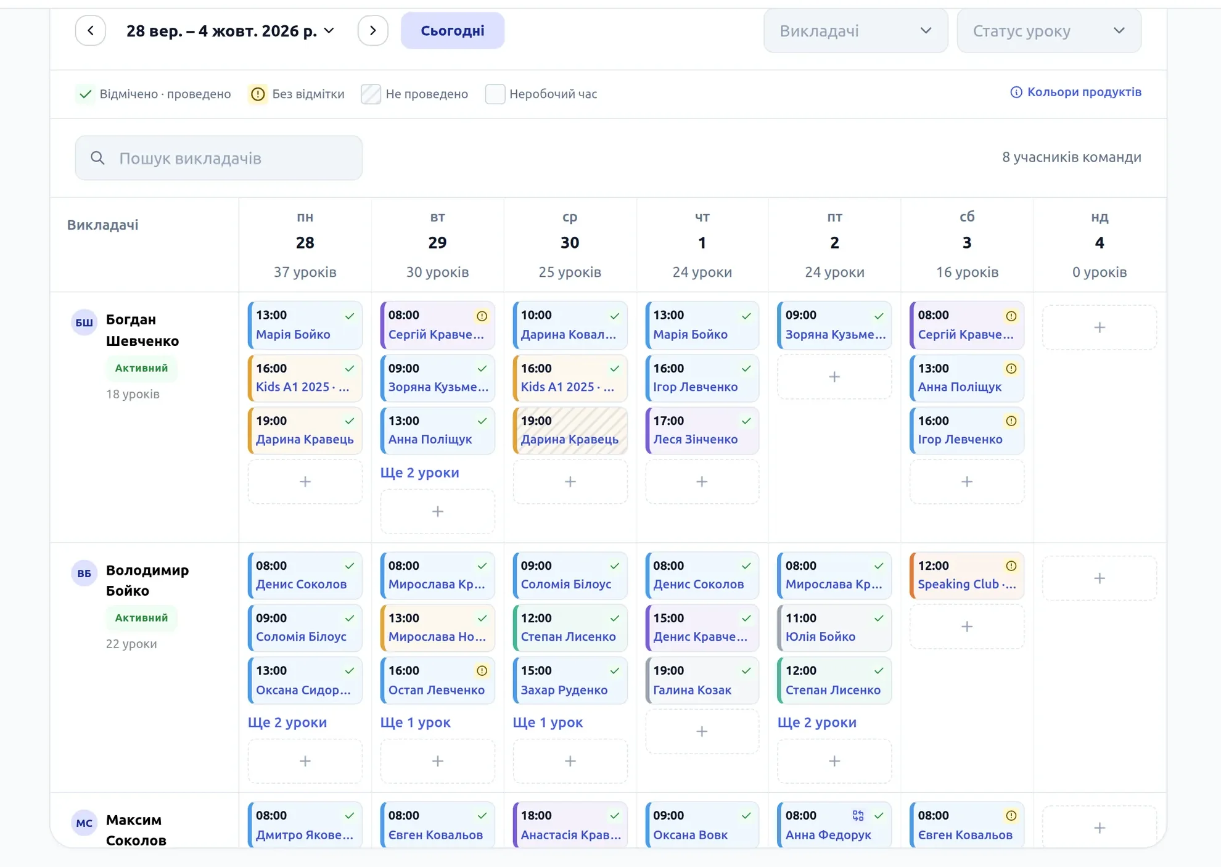Open the Кольори продуктів info link
Screen dimensions: 1221x867
click(x=1075, y=92)
